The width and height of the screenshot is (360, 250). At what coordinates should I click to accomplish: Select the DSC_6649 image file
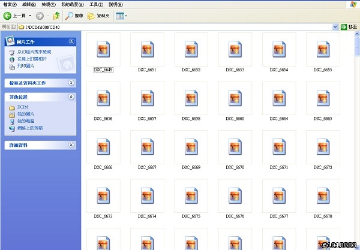103,53
